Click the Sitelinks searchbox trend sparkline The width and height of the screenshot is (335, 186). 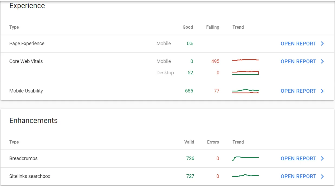tap(245, 176)
